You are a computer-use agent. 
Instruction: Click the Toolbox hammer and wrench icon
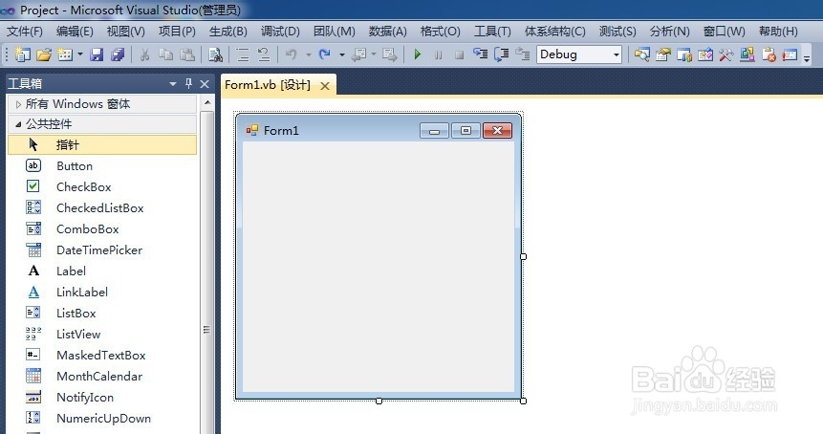pos(726,54)
